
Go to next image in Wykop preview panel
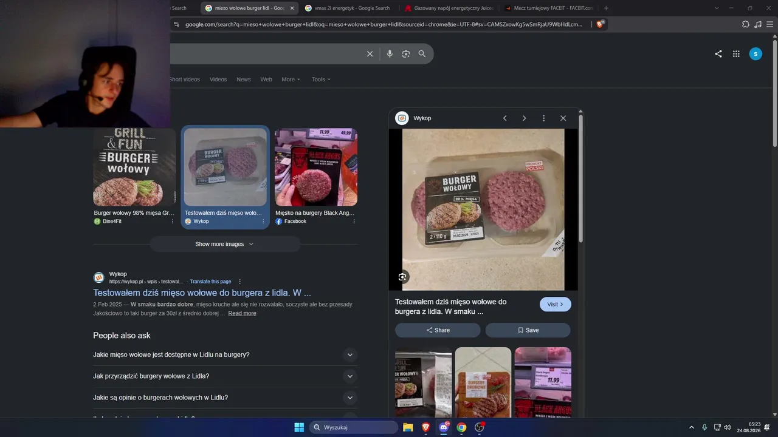coord(524,118)
